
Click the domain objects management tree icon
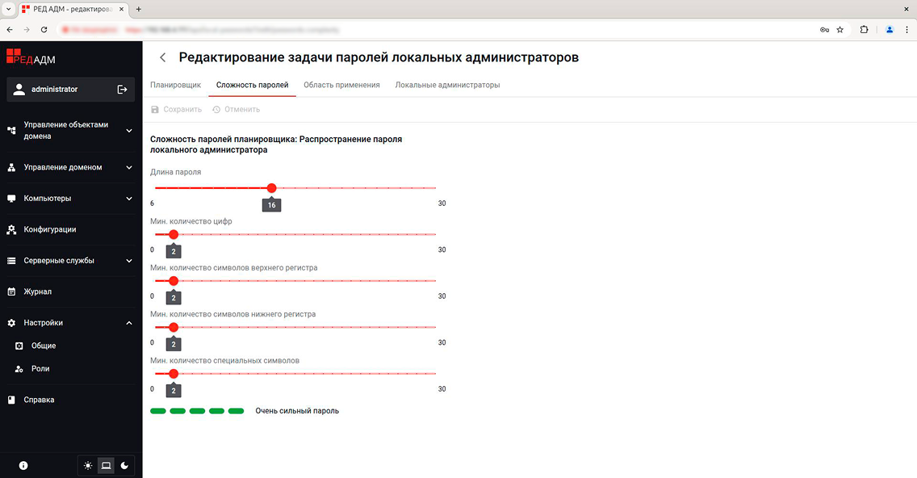pyautogui.click(x=11, y=131)
